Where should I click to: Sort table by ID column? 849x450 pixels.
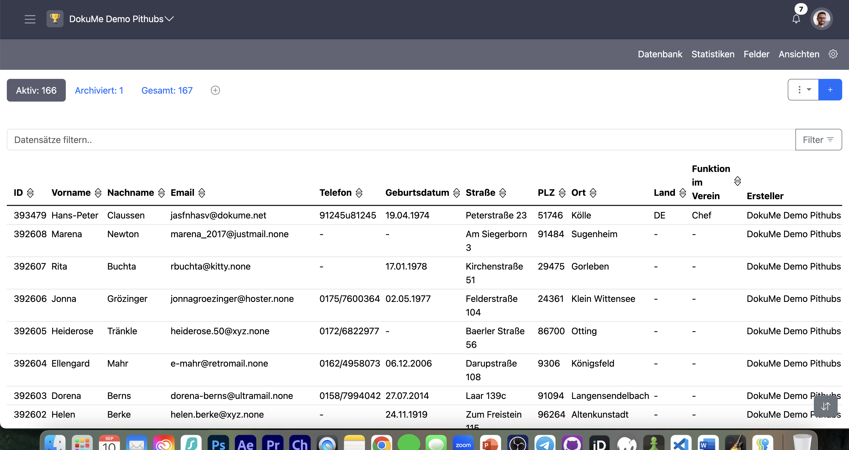coord(30,193)
